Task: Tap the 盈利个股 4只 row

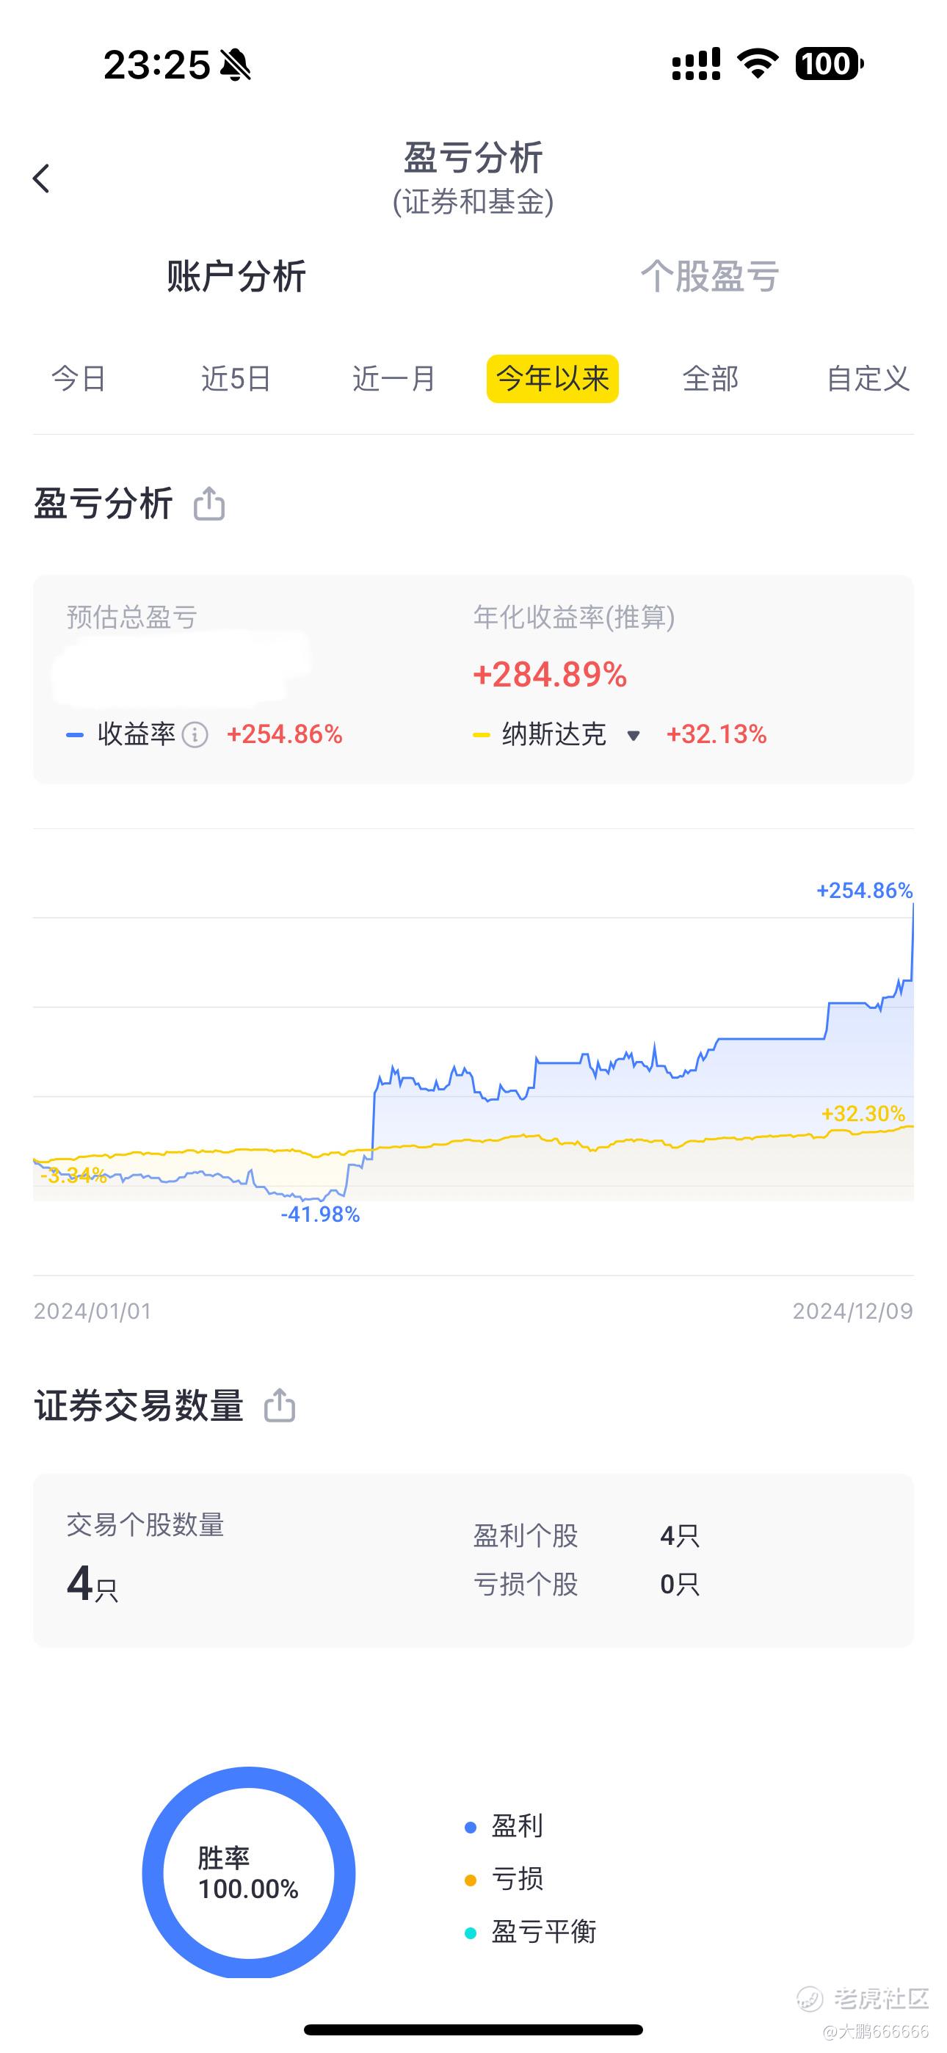Action: 587,1535
